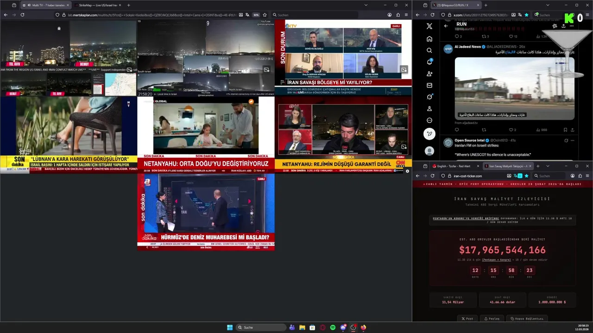Open File Explorer from the taskbar

click(302, 327)
